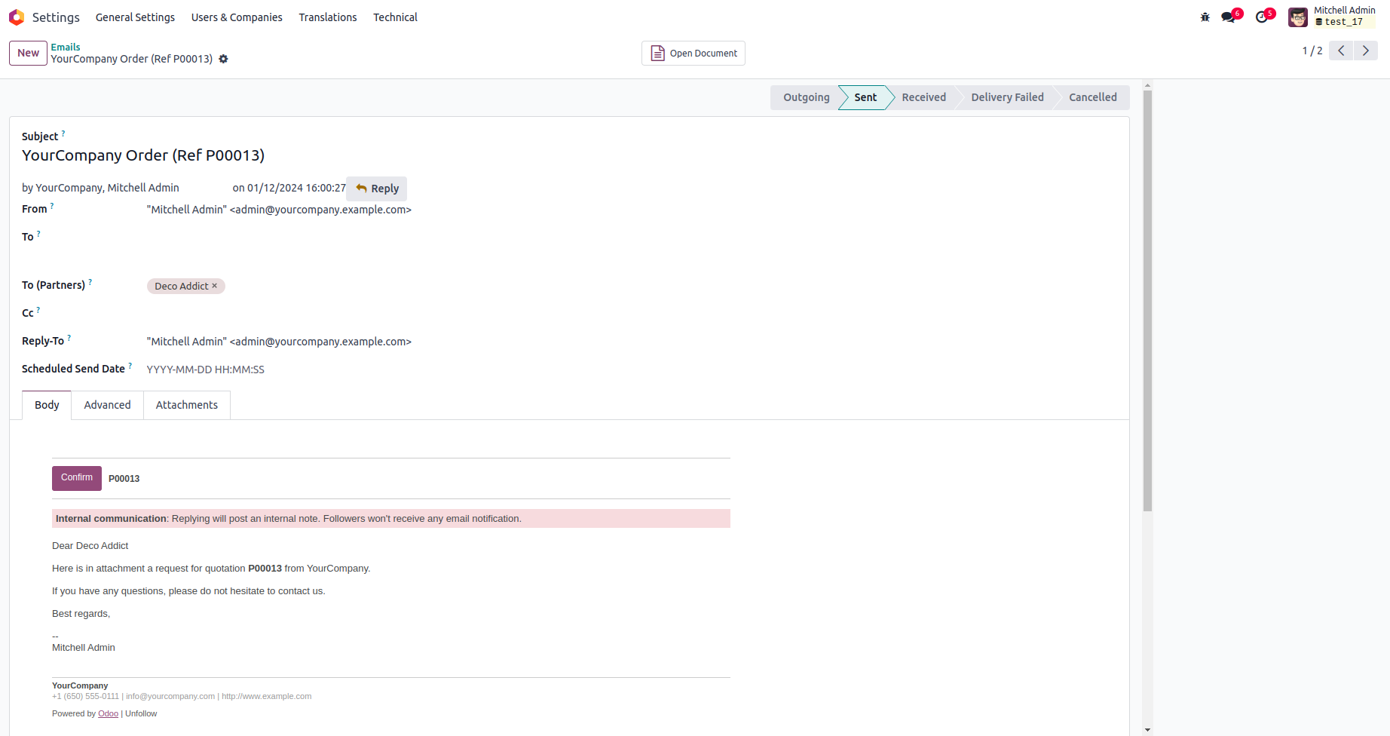Screen dimensions: 1390x736
Task: Open Technical menu
Action: point(395,17)
